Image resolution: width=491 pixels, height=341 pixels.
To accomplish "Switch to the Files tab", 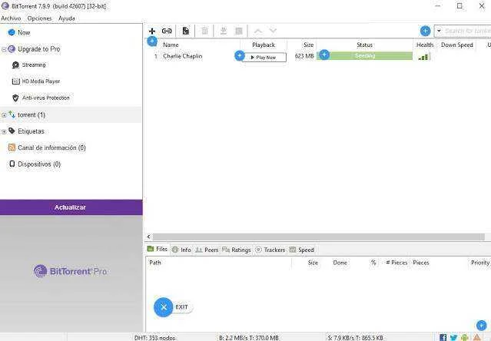I will 158,249.
